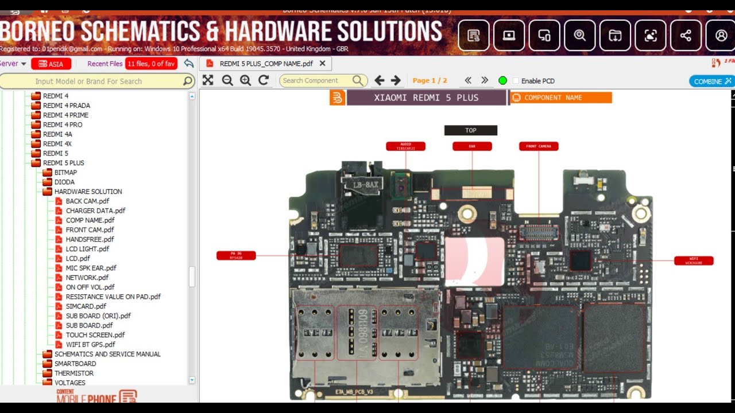
Task: Click the COMBINE button
Action: click(x=712, y=81)
